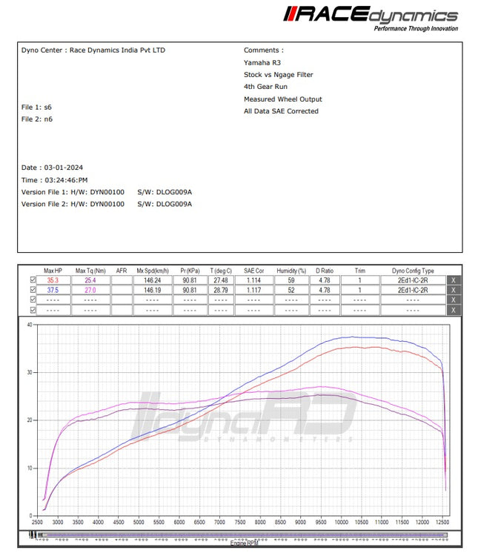
Task: Click the 'Yamaha R3' comment line
Action: (x=262, y=63)
